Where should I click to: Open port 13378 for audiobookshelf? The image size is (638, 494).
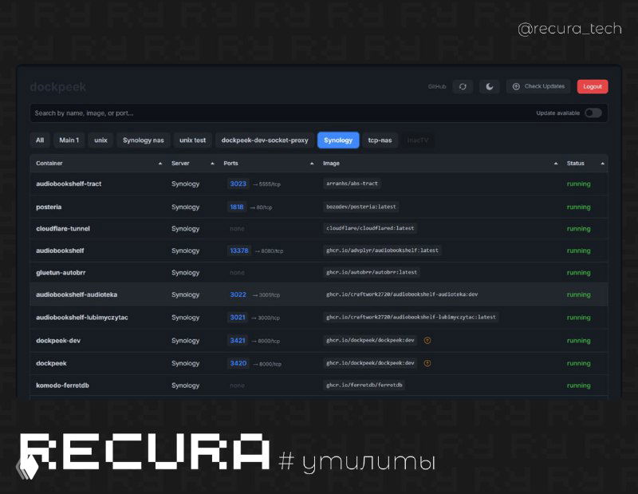tap(239, 251)
